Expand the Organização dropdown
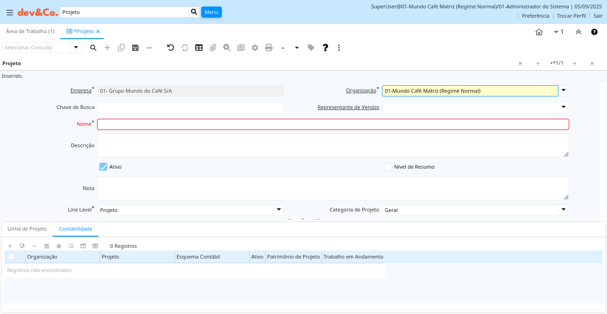 [564, 90]
